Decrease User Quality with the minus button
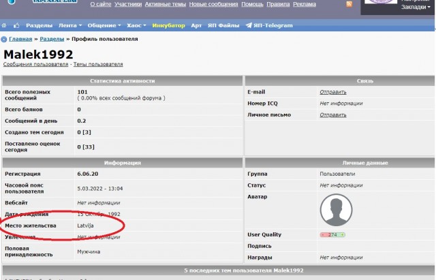Image resolution: width=436 pixels, height=280 pixels. coord(323,234)
